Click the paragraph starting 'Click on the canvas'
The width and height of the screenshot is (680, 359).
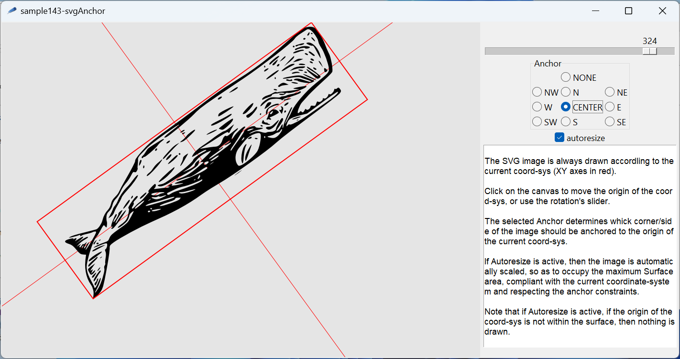579,196
